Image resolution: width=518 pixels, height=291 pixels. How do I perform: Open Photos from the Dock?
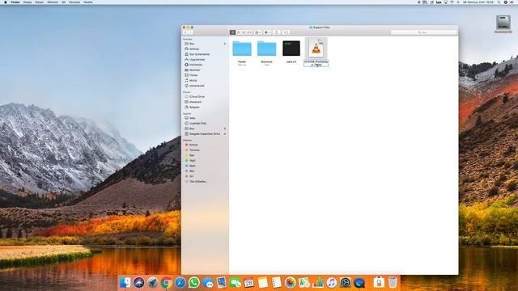click(290, 282)
